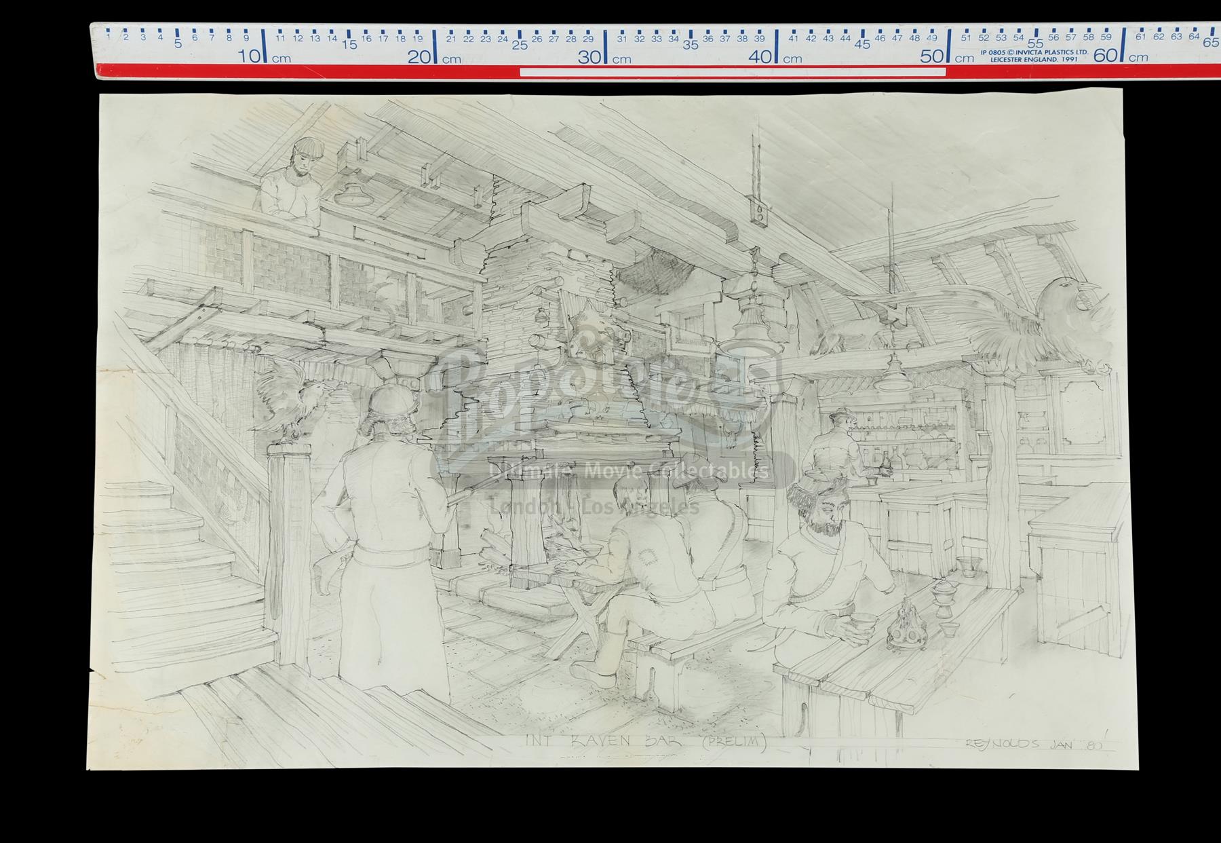Click the '40 cm' ruler marking
This screenshot has width=1221, height=843.
click(776, 57)
